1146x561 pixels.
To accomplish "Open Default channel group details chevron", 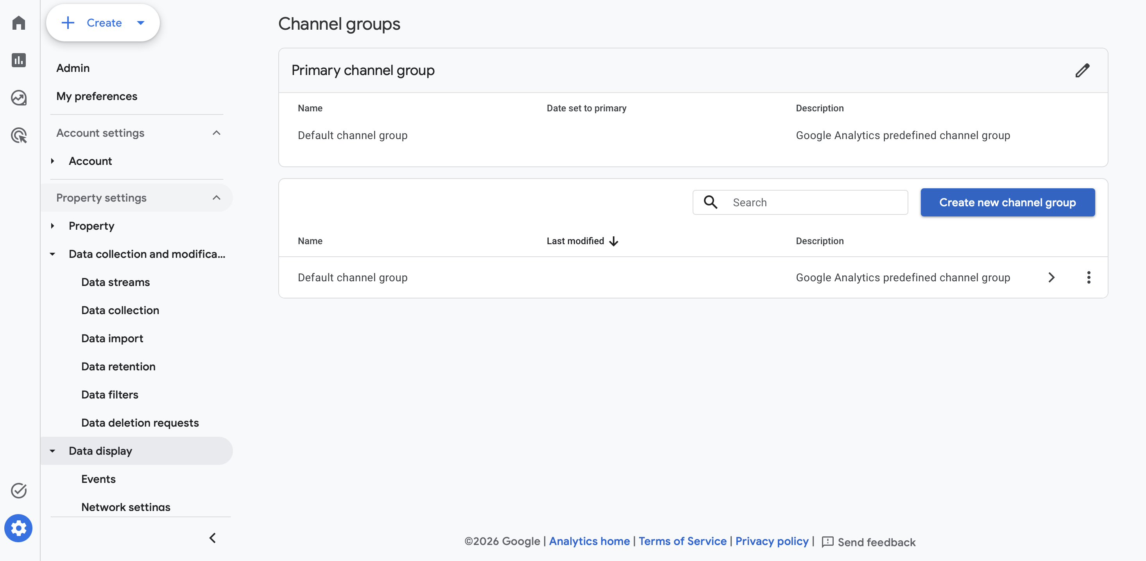I will (1051, 277).
